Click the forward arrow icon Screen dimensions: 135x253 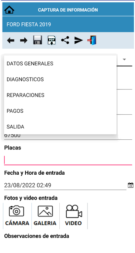[x=24, y=40]
